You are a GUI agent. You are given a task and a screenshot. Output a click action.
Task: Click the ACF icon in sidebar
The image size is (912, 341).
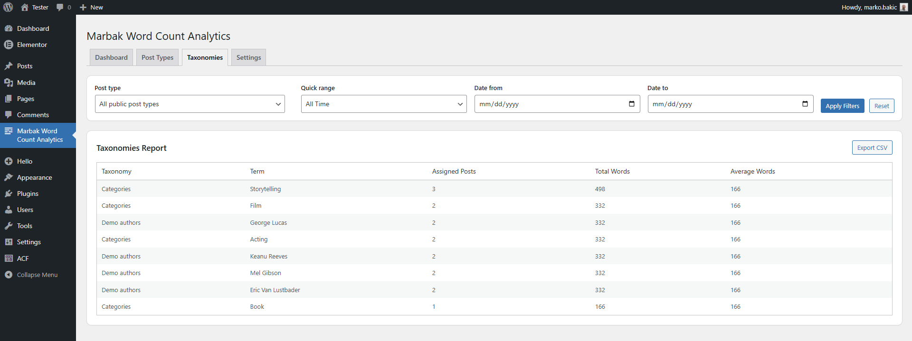[x=9, y=258]
